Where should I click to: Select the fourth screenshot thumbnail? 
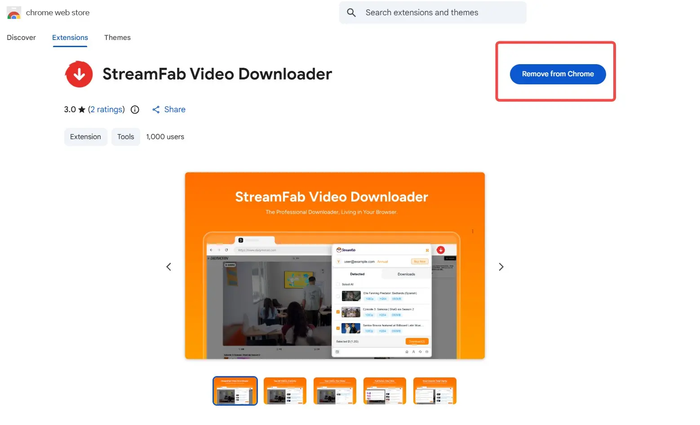385,391
